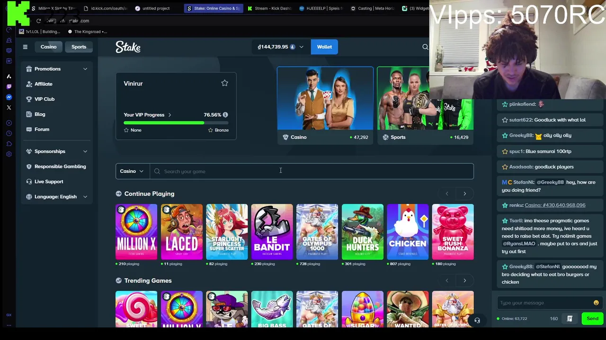Click the Wallet button
This screenshot has width=606, height=340.
324,47
